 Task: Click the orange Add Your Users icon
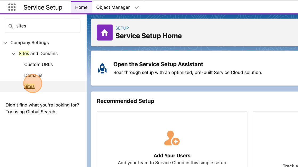point(172,138)
